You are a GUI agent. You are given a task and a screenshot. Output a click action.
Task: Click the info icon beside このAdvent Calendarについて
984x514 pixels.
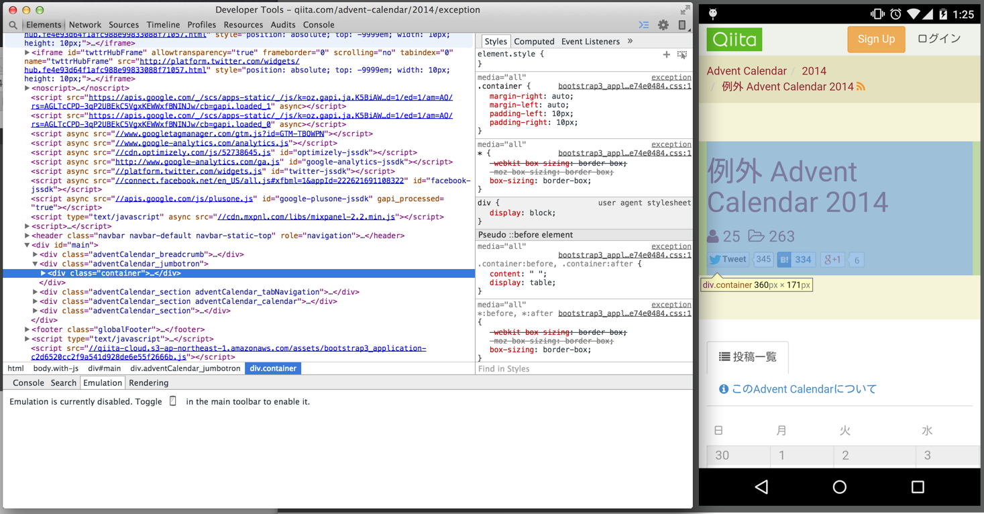[x=724, y=389]
